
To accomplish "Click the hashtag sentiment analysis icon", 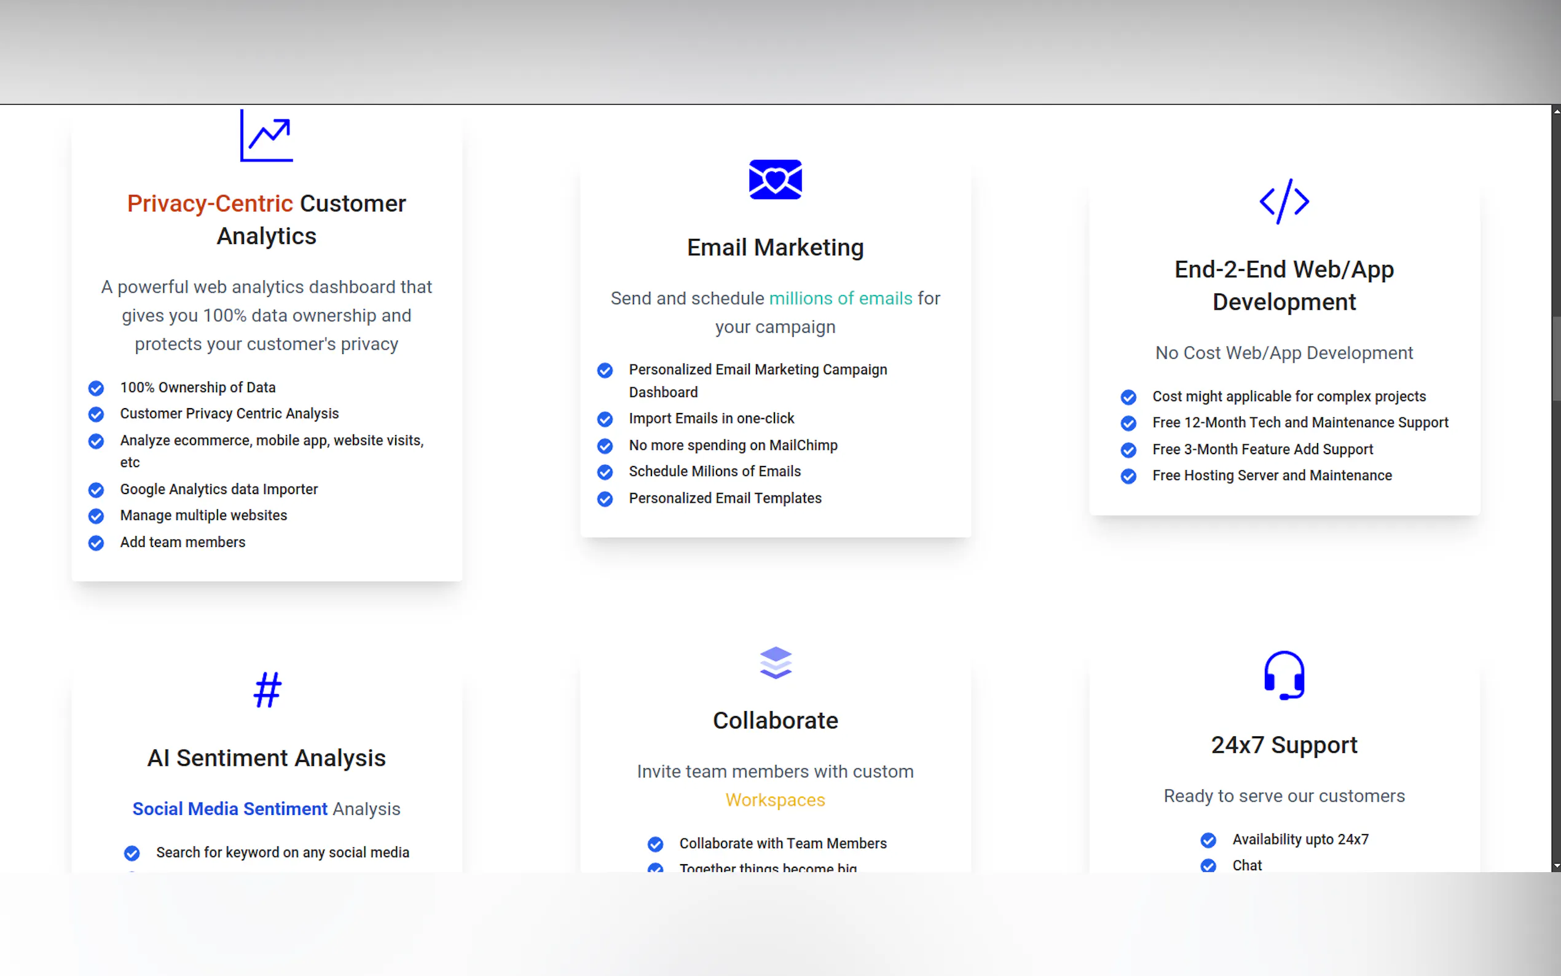I will (x=267, y=690).
